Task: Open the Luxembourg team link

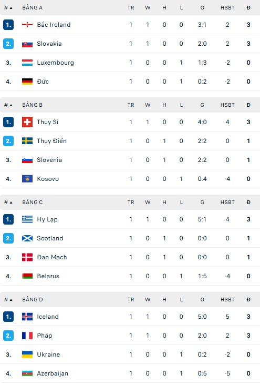Action: [x=56, y=63]
